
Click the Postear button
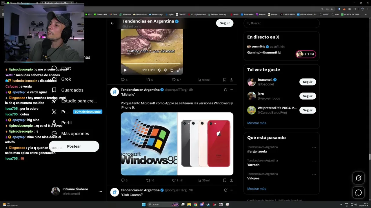click(74, 146)
